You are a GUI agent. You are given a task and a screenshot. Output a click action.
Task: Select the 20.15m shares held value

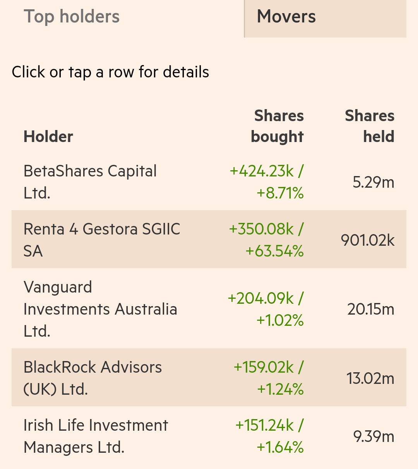tap(370, 309)
